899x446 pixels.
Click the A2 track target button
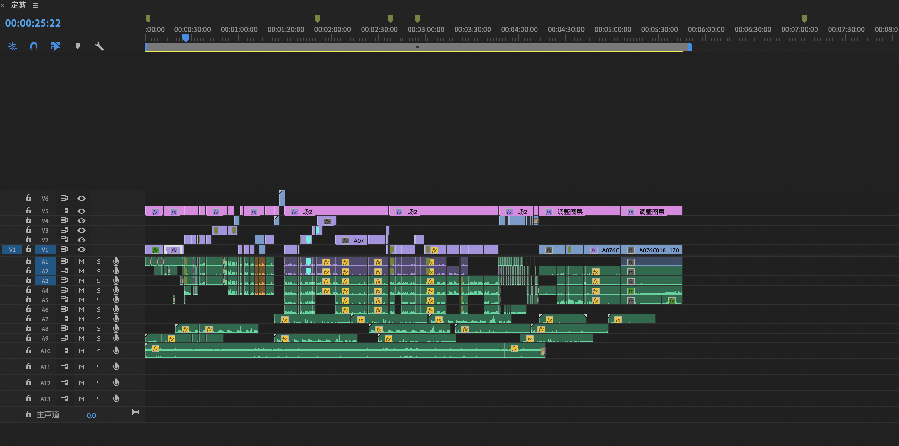pyautogui.click(x=45, y=271)
